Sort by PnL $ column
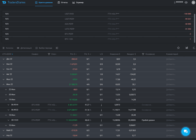Viewport: 196px width, 140px height. point(73,54)
